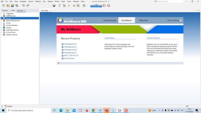This screenshot has height=113, width=201.
Task: Expand the Databases tree node
Action: coord(2,13)
